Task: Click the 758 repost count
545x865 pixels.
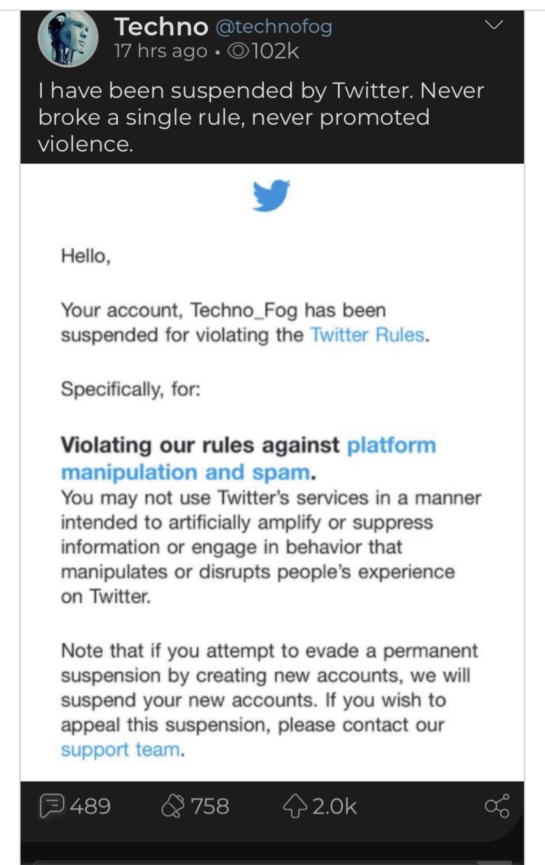Action: pos(210,806)
